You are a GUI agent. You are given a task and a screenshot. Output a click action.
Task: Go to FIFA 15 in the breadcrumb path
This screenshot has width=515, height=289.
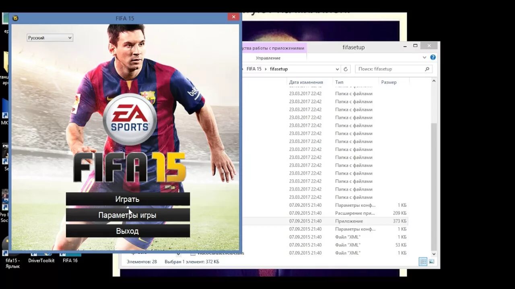tap(254, 69)
